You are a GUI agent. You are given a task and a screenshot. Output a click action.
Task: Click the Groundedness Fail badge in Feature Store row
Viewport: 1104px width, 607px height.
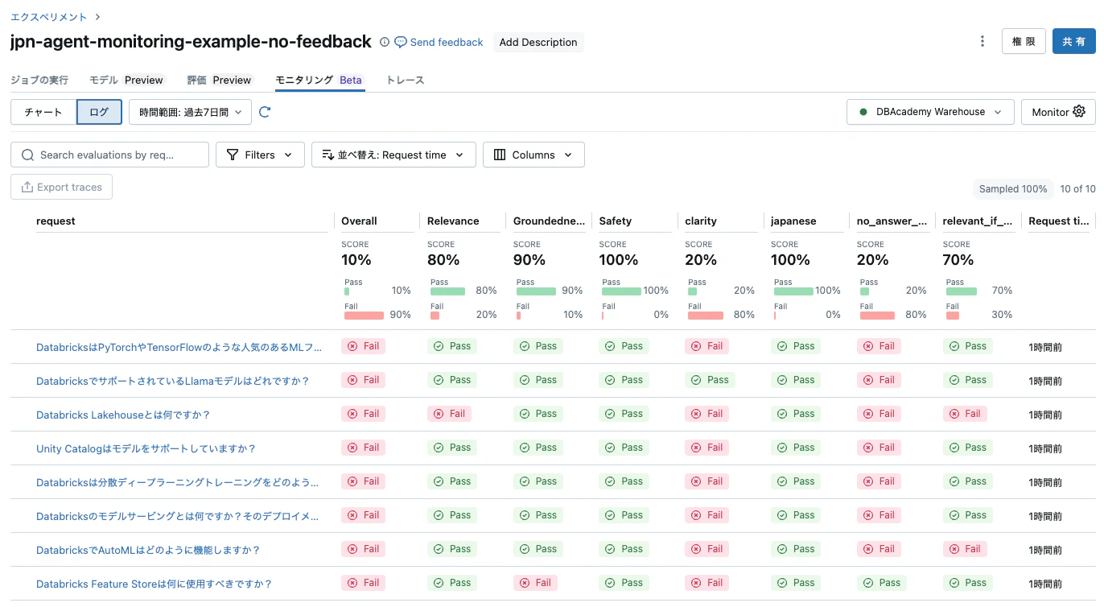535,583
